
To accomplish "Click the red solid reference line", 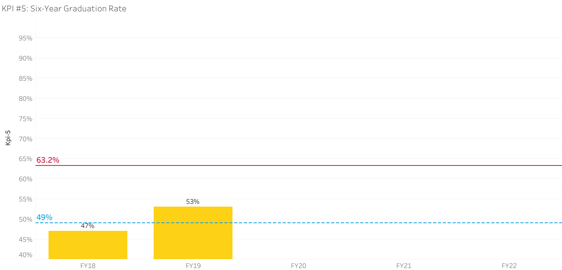I will (x=299, y=165).
